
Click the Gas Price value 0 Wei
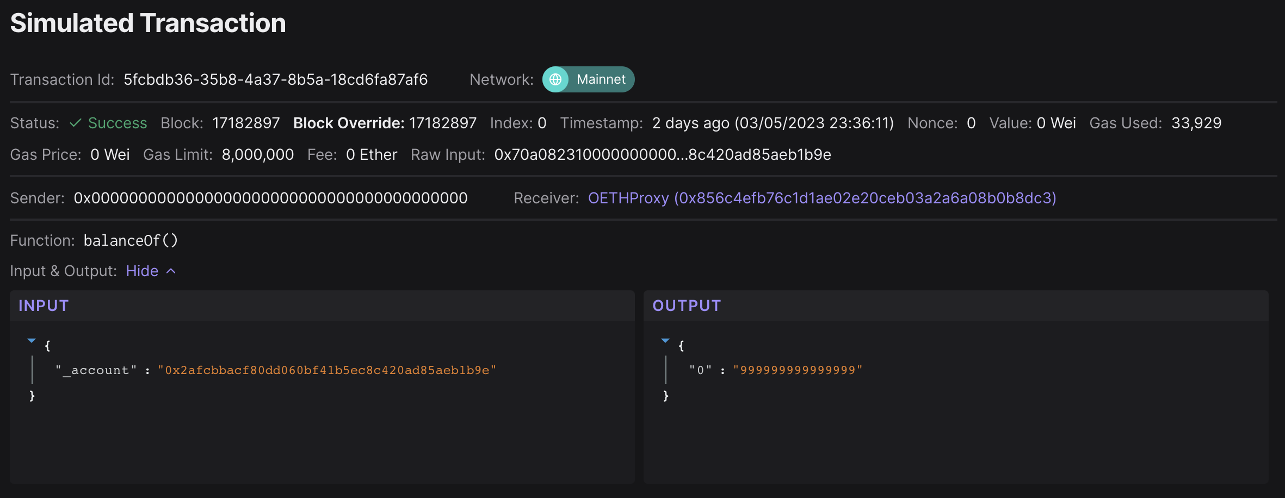[110, 154]
